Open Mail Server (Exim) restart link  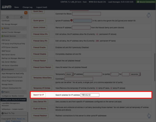pyautogui.click(x=8, y=55)
